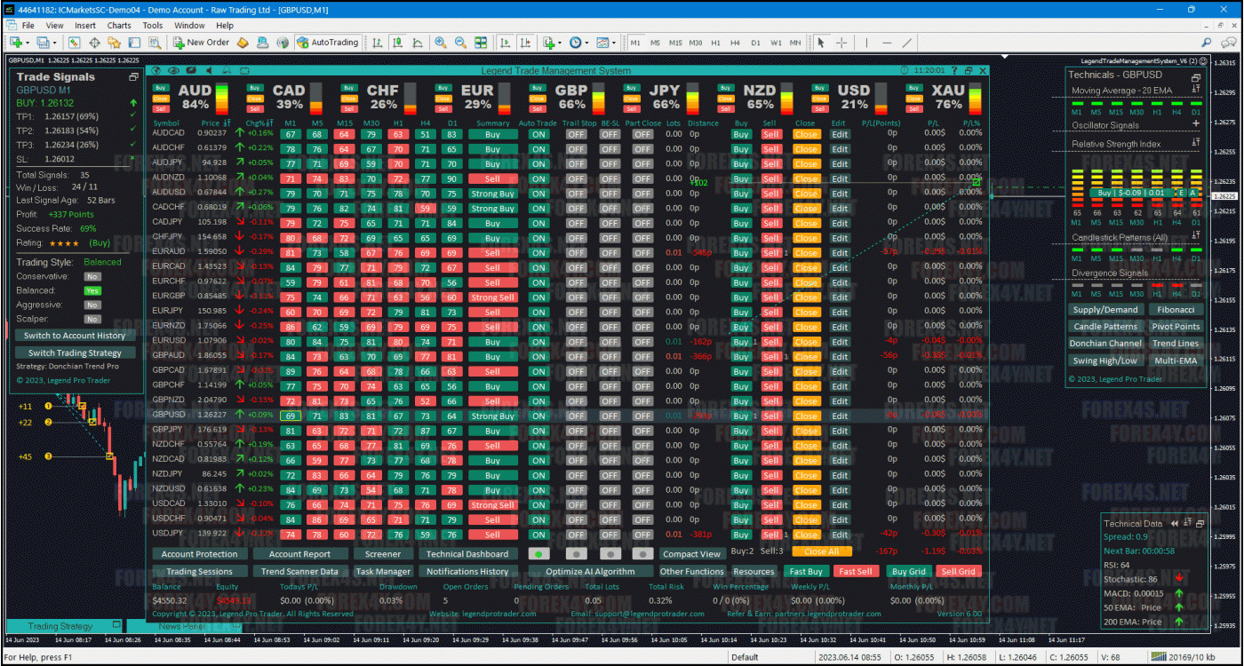Screen dimensions: 1244x666
Task: Toggle BE-SL OFF for AUDJPY row
Action: [610, 163]
